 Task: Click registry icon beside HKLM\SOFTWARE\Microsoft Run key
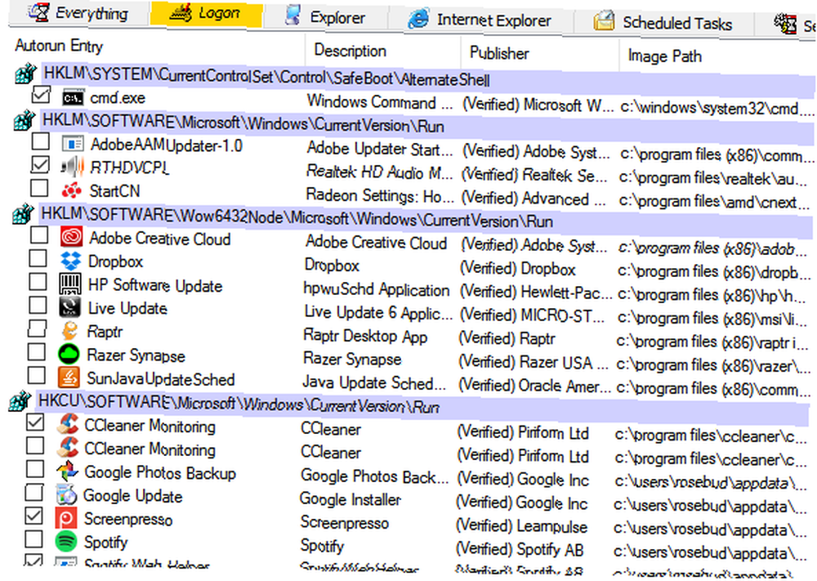coord(24,121)
